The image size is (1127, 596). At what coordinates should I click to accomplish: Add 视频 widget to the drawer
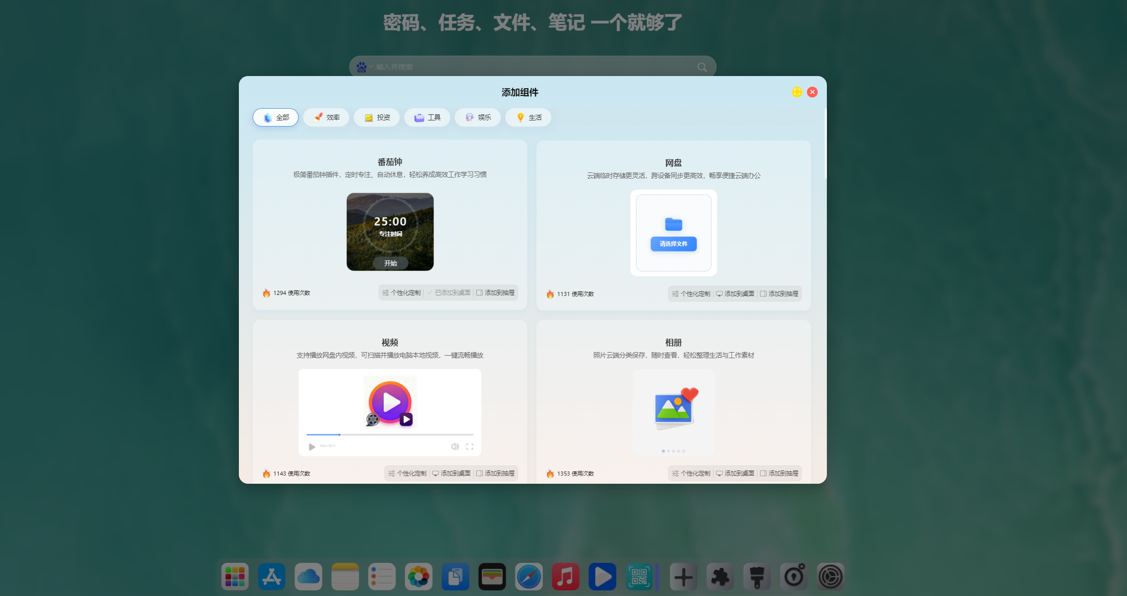[496, 474]
